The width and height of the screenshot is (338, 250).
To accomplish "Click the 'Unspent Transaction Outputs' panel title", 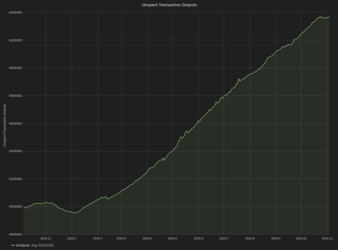I will tap(169, 5).
